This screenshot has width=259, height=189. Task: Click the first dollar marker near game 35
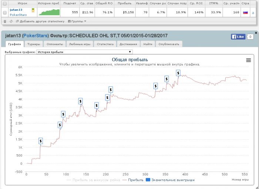pyautogui.click(x=41, y=141)
